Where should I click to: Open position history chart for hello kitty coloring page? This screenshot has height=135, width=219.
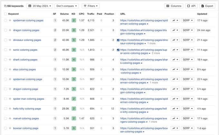pos(175,109)
